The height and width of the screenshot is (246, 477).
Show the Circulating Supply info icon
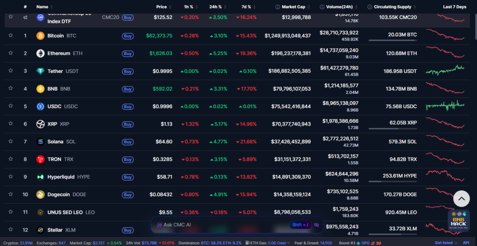[x=369, y=7]
